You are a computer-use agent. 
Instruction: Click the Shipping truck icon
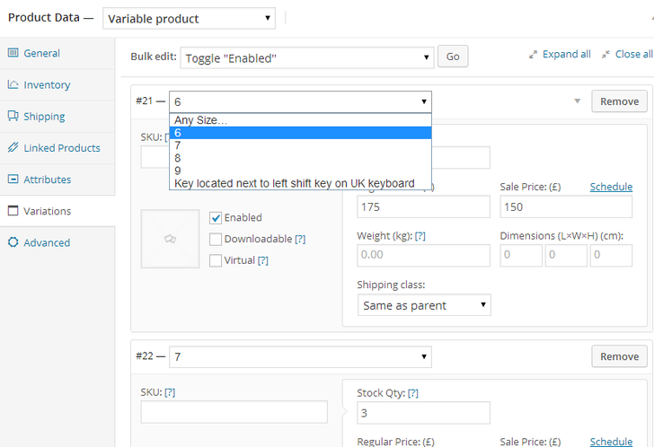pos(13,116)
